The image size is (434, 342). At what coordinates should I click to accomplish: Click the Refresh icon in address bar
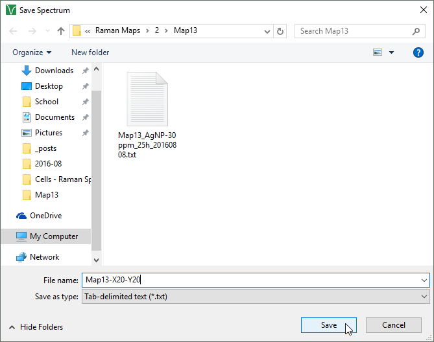[280, 31]
